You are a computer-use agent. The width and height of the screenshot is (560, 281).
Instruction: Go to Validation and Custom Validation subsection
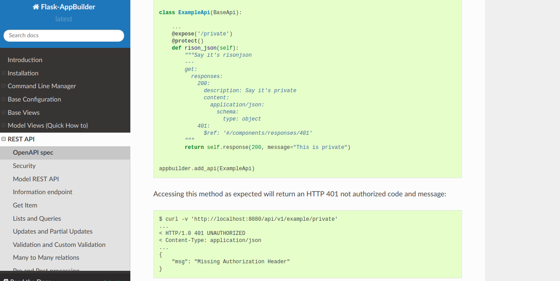tap(59, 245)
